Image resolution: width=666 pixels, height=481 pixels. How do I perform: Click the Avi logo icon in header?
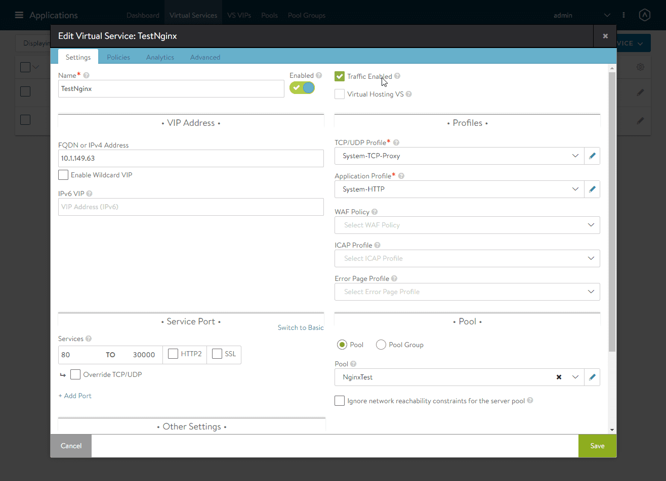(x=644, y=15)
